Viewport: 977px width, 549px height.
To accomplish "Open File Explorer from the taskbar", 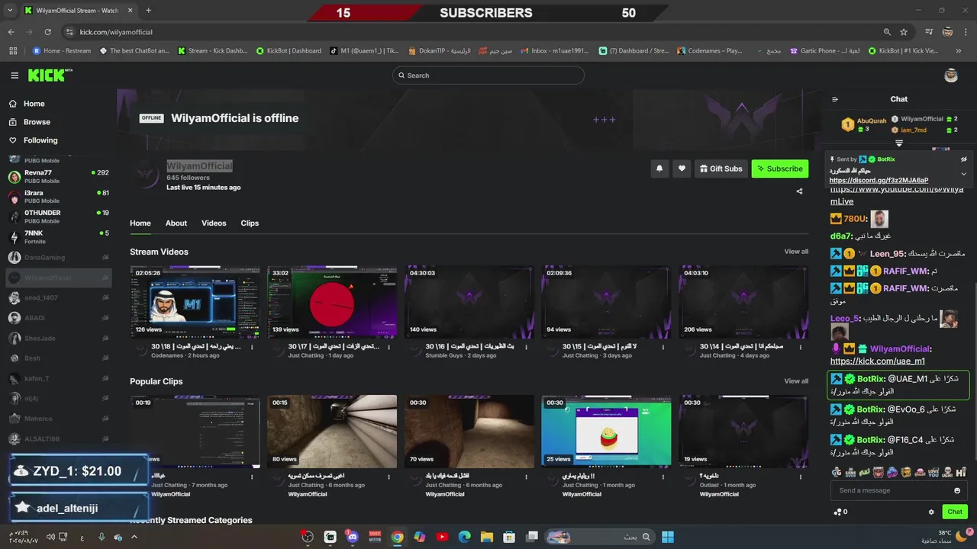I will (x=486, y=537).
